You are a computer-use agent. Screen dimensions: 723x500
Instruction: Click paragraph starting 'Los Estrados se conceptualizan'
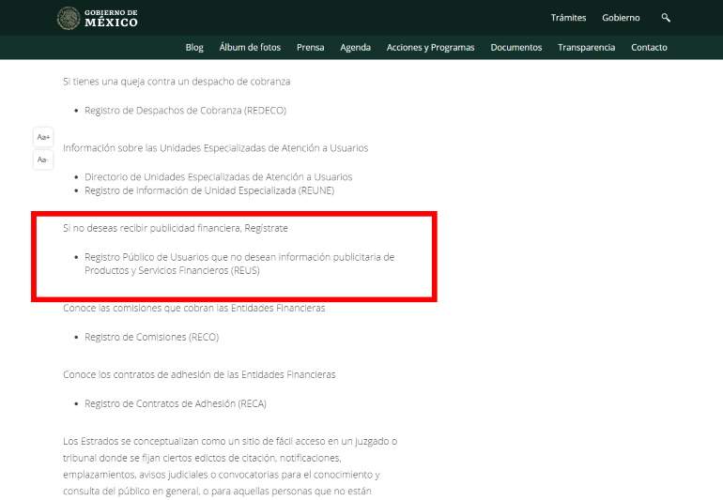coord(230,466)
